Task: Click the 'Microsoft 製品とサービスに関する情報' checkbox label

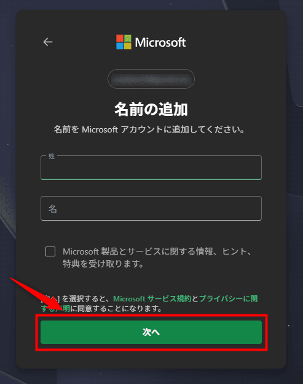Action: tap(138, 251)
